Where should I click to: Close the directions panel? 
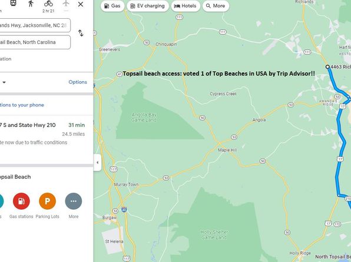(81, 4)
